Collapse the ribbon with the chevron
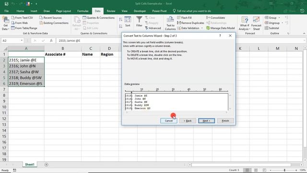307x173 pixels. (x=304, y=34)
